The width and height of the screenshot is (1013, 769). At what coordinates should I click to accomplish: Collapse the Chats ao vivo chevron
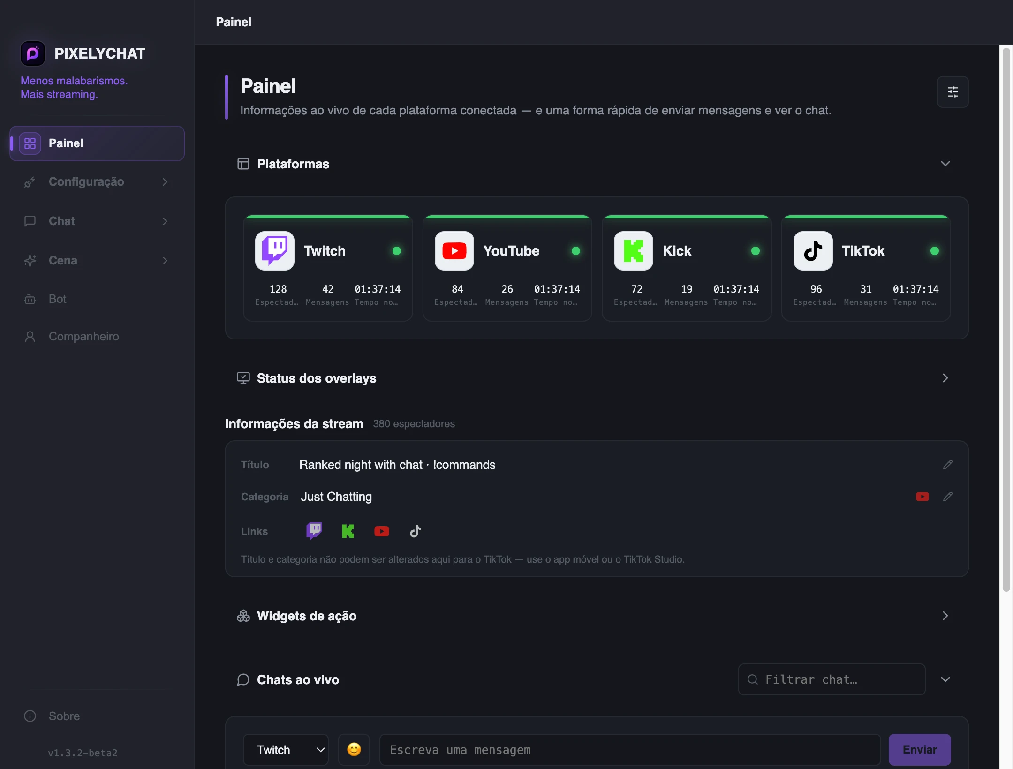click(x=945, y=679)
